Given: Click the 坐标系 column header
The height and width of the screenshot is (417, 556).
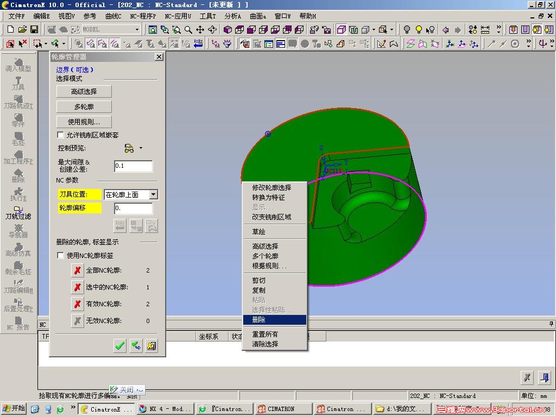Looking at the screenshot, I should (211, 337).
